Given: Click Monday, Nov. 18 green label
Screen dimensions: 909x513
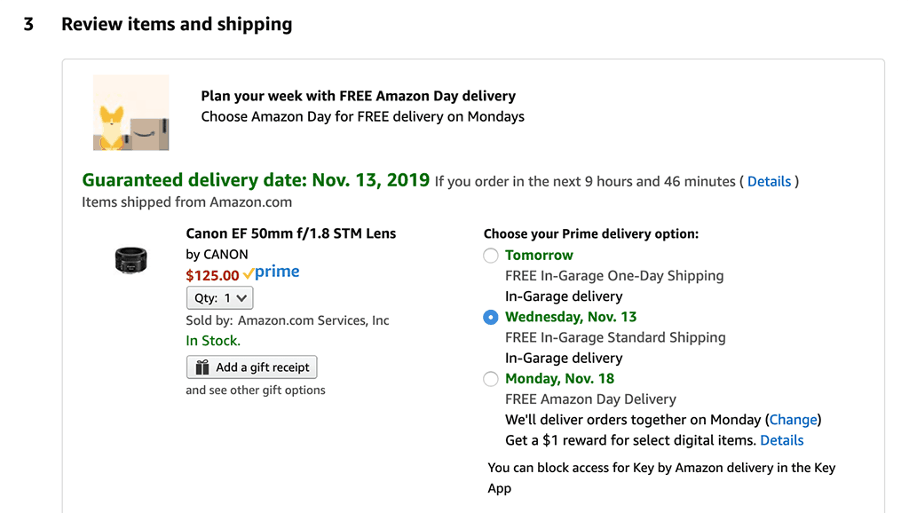Looking at the screenshot, I should [x=559, y=379].
